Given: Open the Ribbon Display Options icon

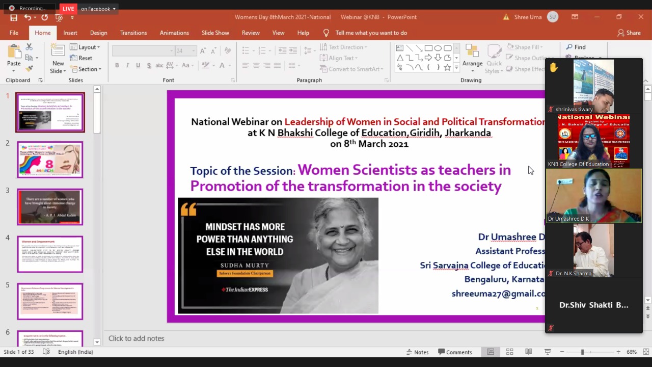Looking at the screenshot, I should (x=575, y=17).
